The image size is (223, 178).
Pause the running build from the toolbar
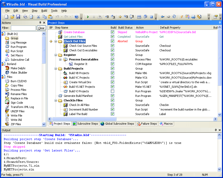coord(93,17)
